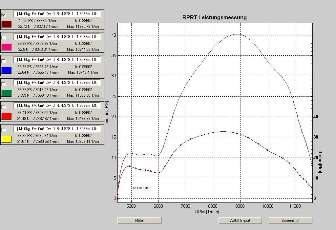336x230 pixels.
Task: Focus the parameter field of the 40.25 PS run
Action: tap(57, 14)
